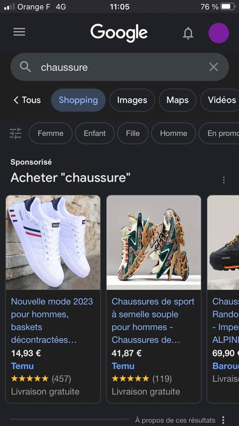
Task: Toggle the Homme filter chip
Action: (x=174, y=134)
